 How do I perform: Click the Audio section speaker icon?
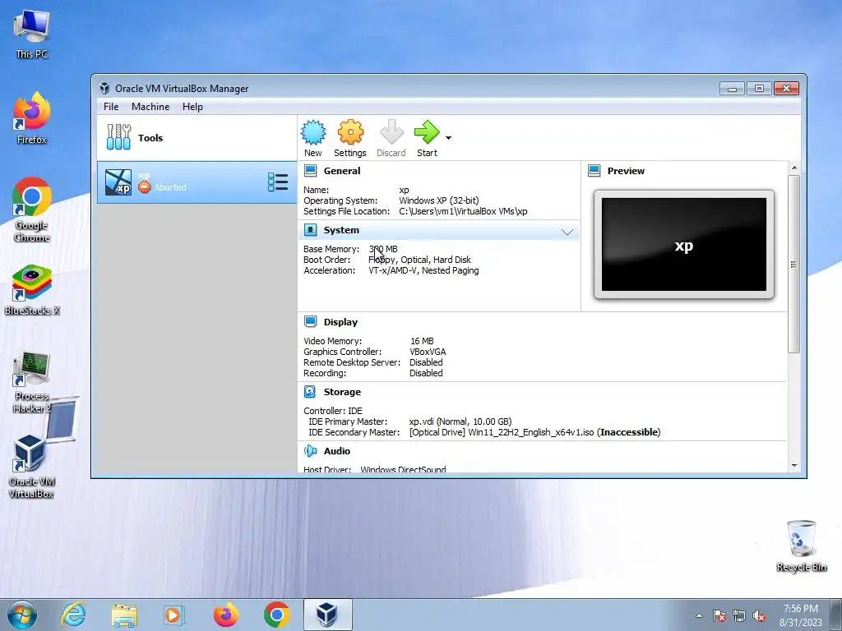[310, 451]
